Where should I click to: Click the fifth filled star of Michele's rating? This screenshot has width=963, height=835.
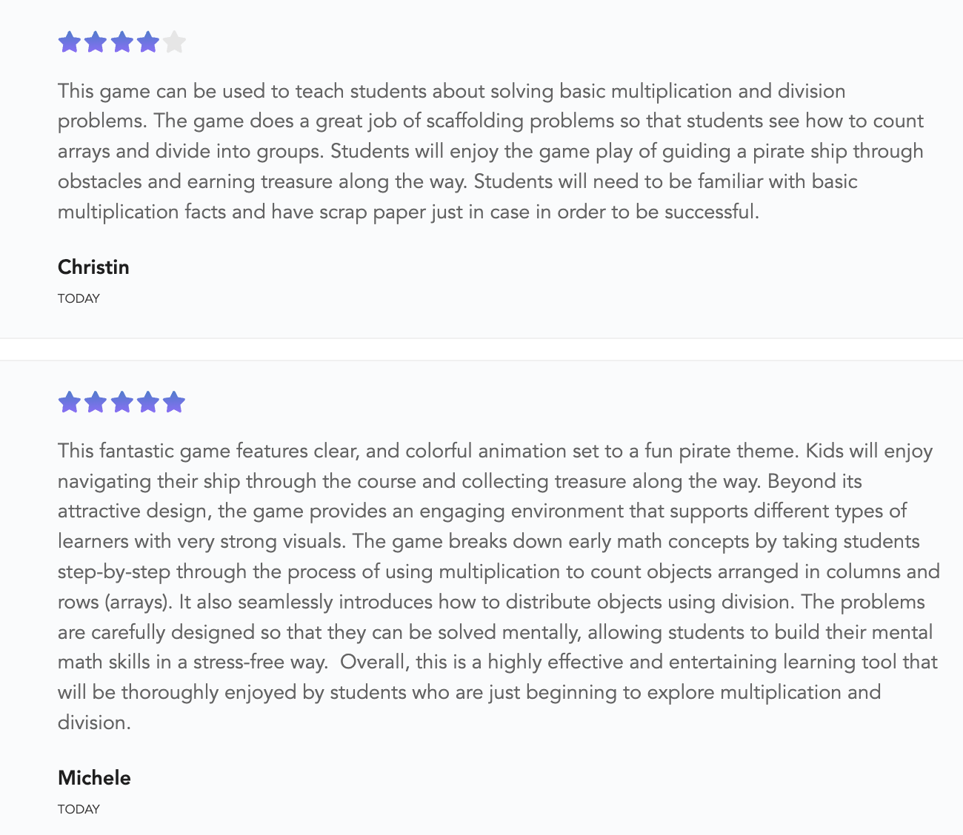point(174,402)
